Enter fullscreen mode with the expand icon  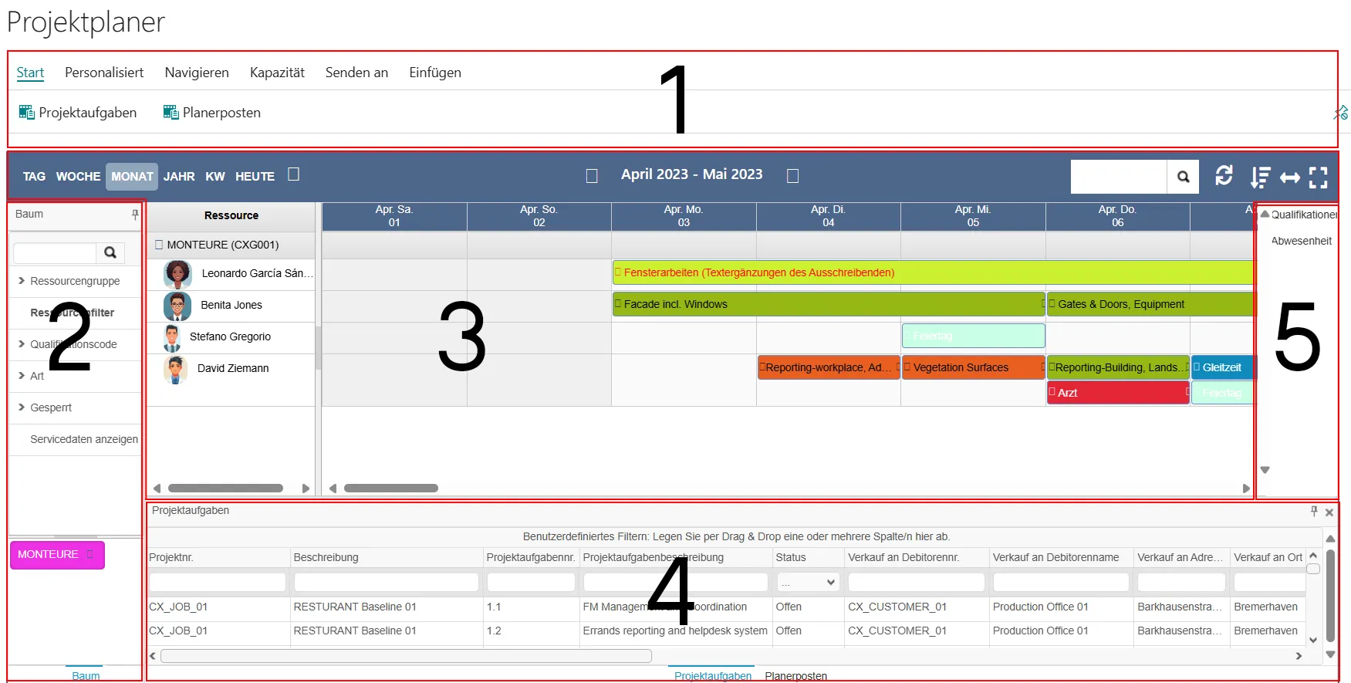pyautogui.click(x=1319, y=178)
